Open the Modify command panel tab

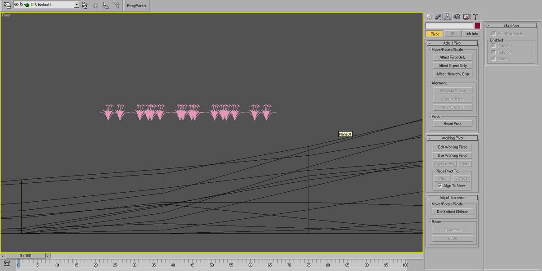pyautogui.click(x=438, y=17)
